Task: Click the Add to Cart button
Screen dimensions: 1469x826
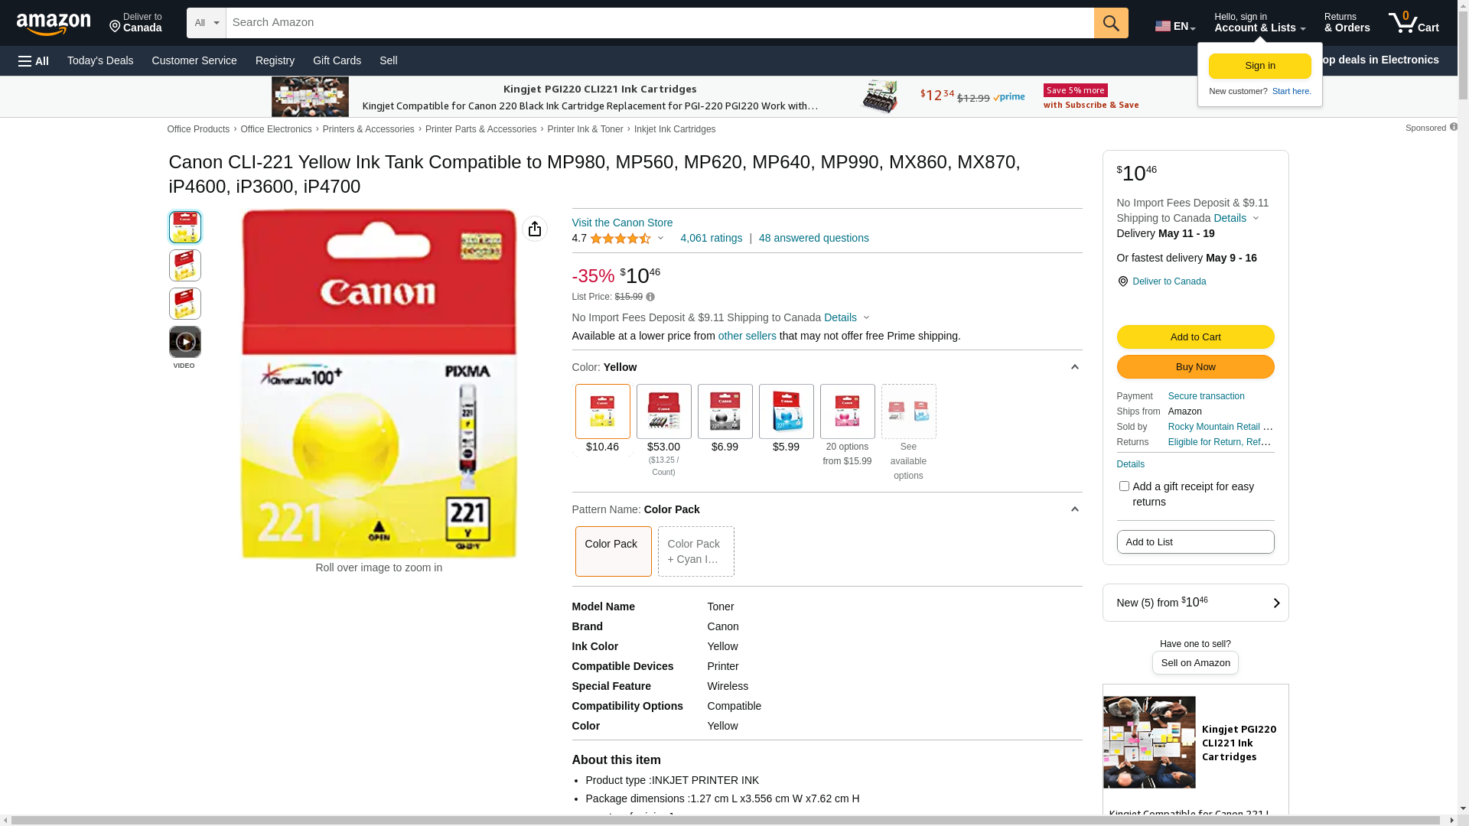Action: coord(1195,337)
